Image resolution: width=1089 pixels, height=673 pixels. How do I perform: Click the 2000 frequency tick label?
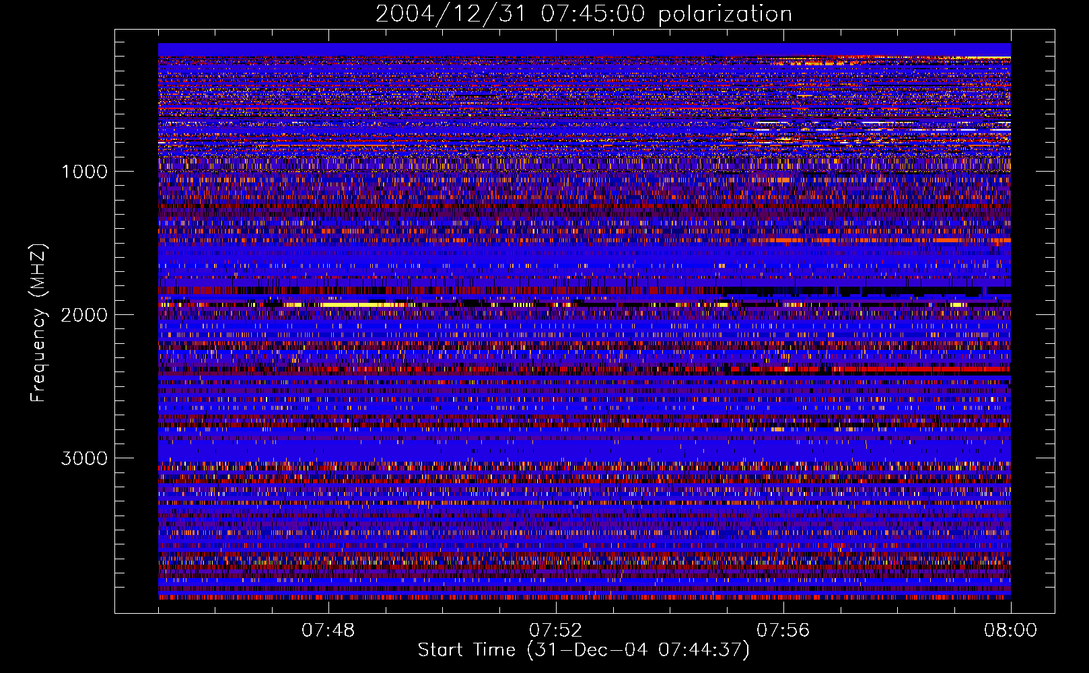(84, 315)
